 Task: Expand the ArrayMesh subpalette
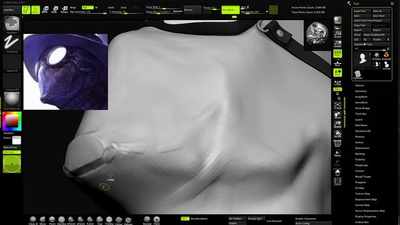(361, 97)
